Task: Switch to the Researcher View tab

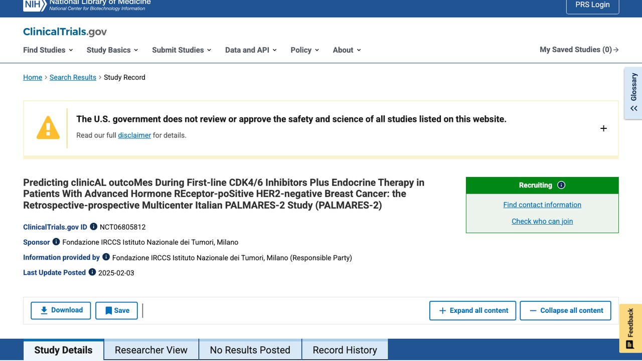Action: (151, 350)
